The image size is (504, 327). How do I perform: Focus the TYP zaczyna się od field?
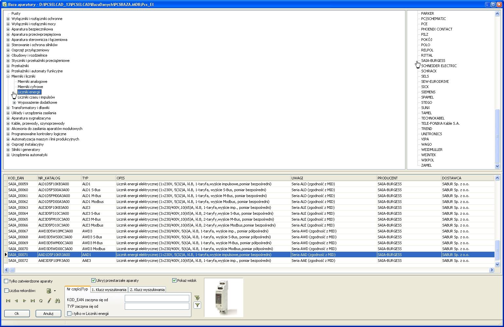[157, 306]
